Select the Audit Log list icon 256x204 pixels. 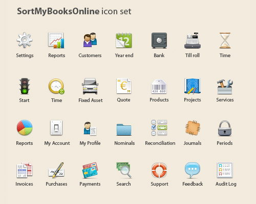click(x=225, y=170)
